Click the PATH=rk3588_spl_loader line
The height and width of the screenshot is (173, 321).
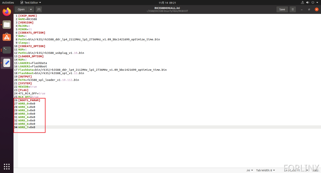pos(49,80)
